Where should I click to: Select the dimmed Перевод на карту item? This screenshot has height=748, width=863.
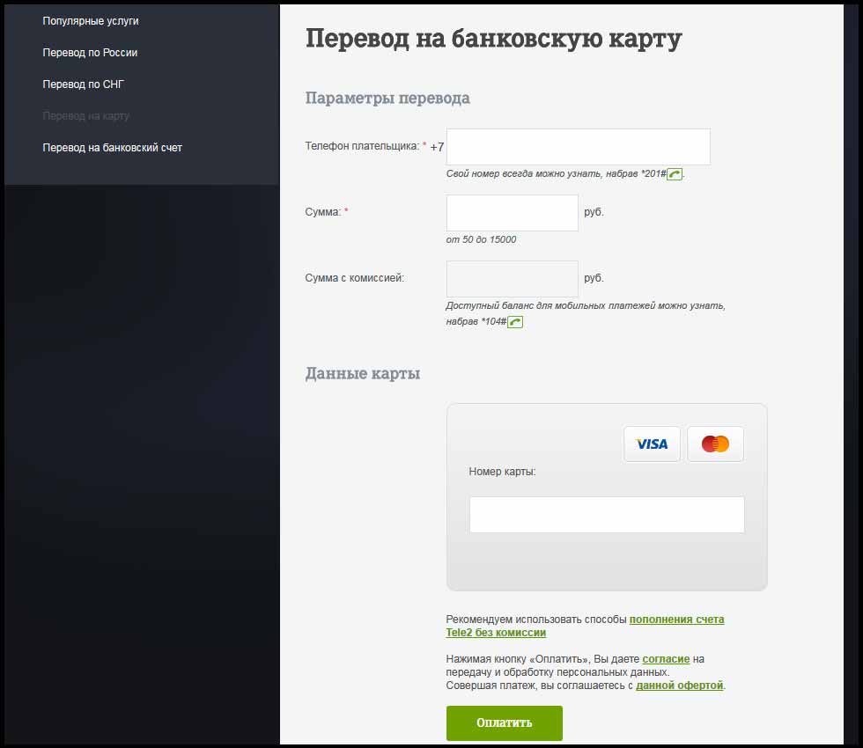[86, 116]
